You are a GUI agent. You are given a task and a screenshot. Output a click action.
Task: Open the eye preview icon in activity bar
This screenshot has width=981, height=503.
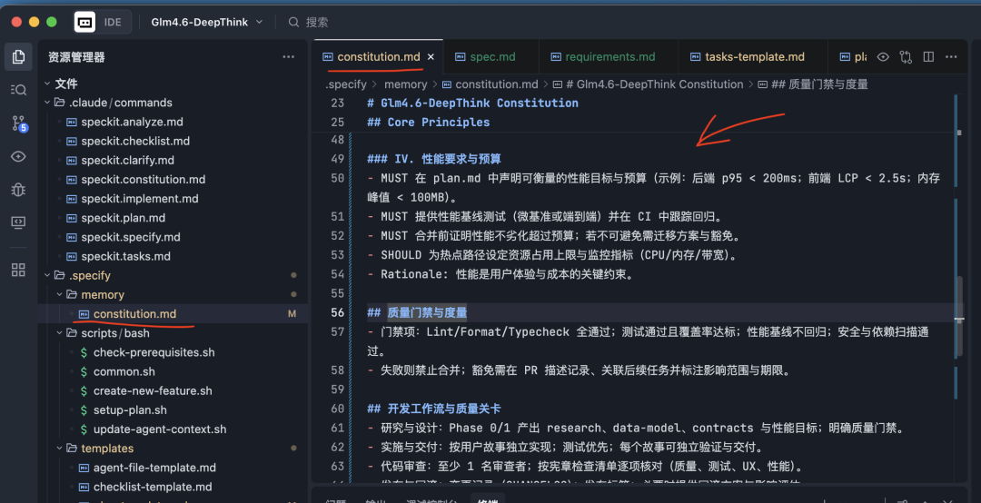tap(18, 156)
